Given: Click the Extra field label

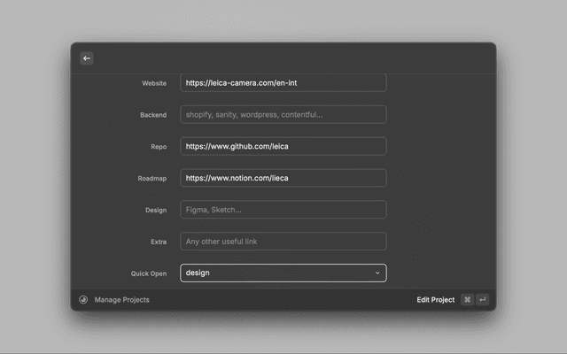Looking at the screenshot, I should (158, 242).
